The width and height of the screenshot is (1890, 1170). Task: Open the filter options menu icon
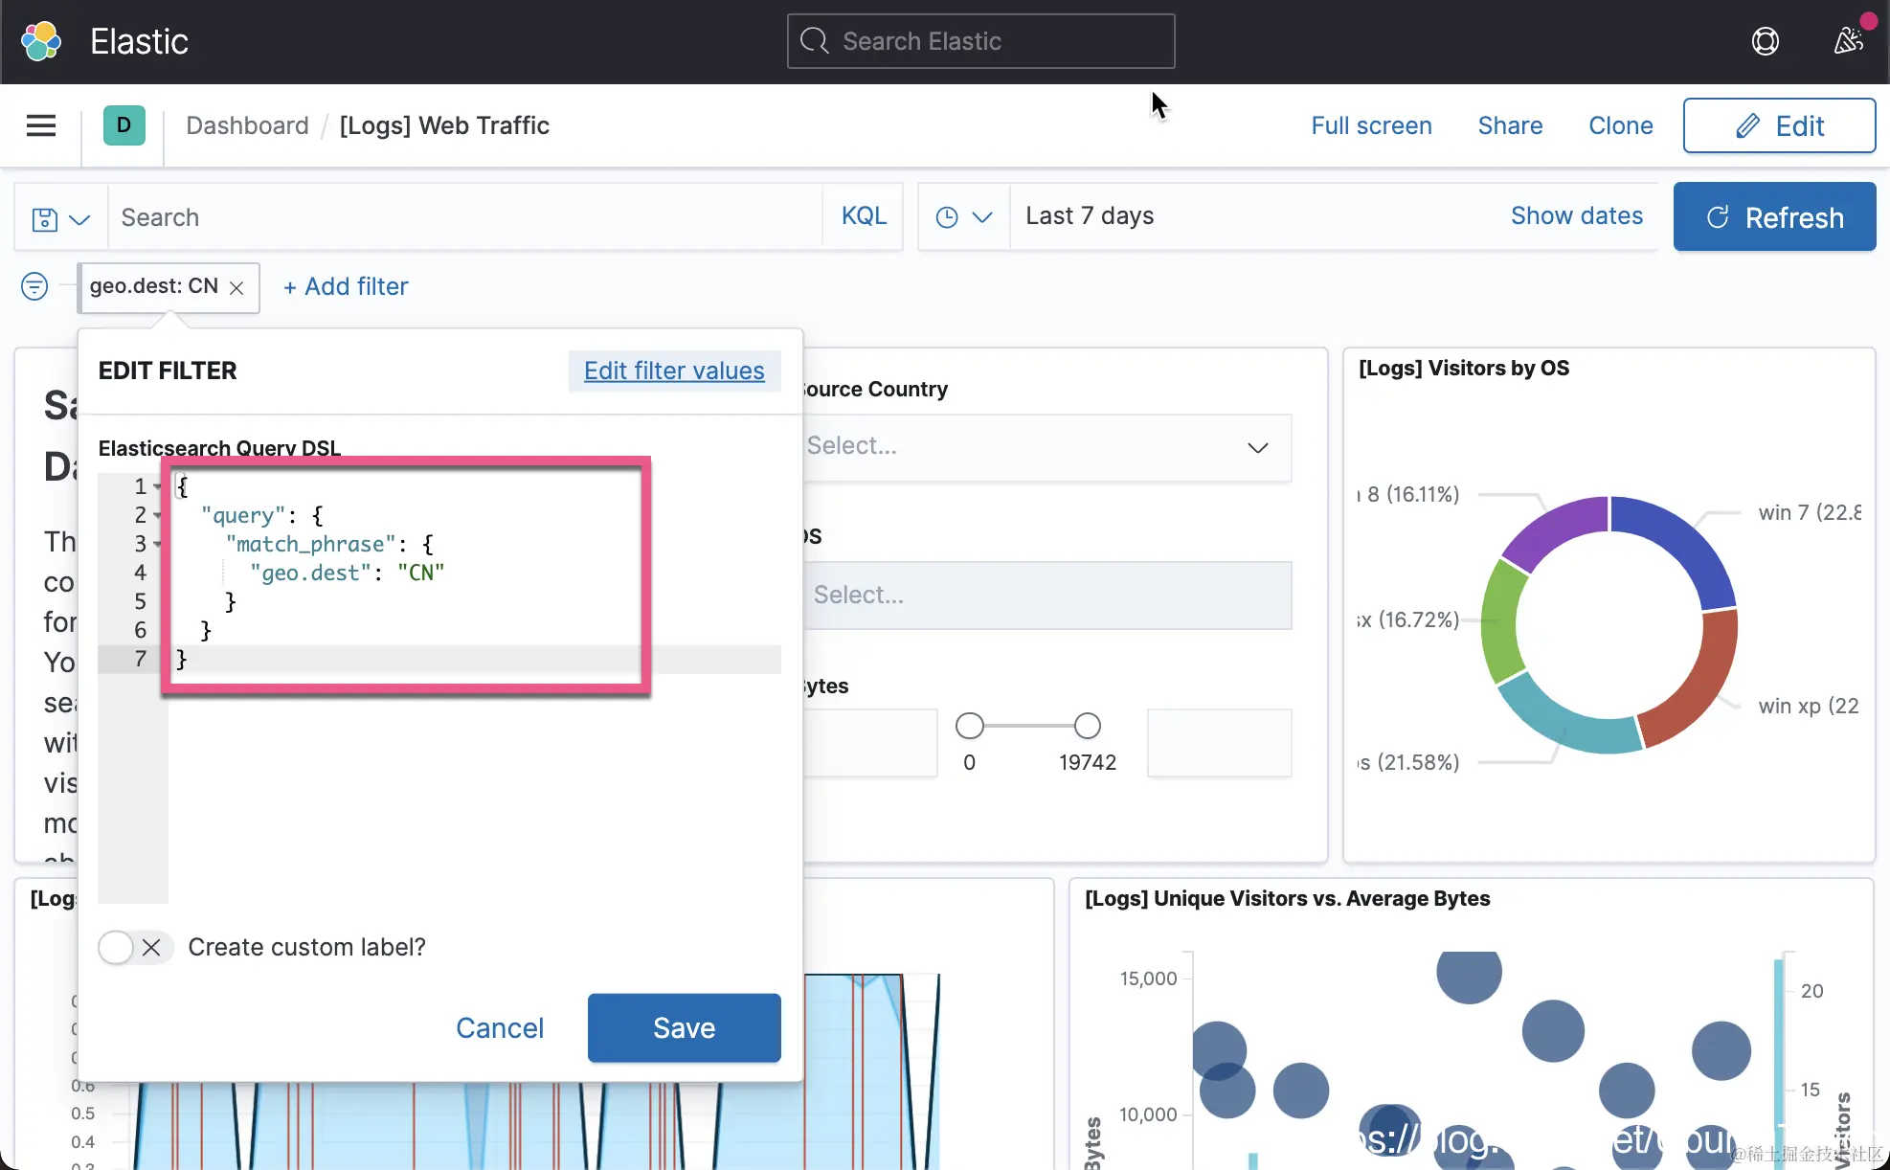(x=34, y=286)
